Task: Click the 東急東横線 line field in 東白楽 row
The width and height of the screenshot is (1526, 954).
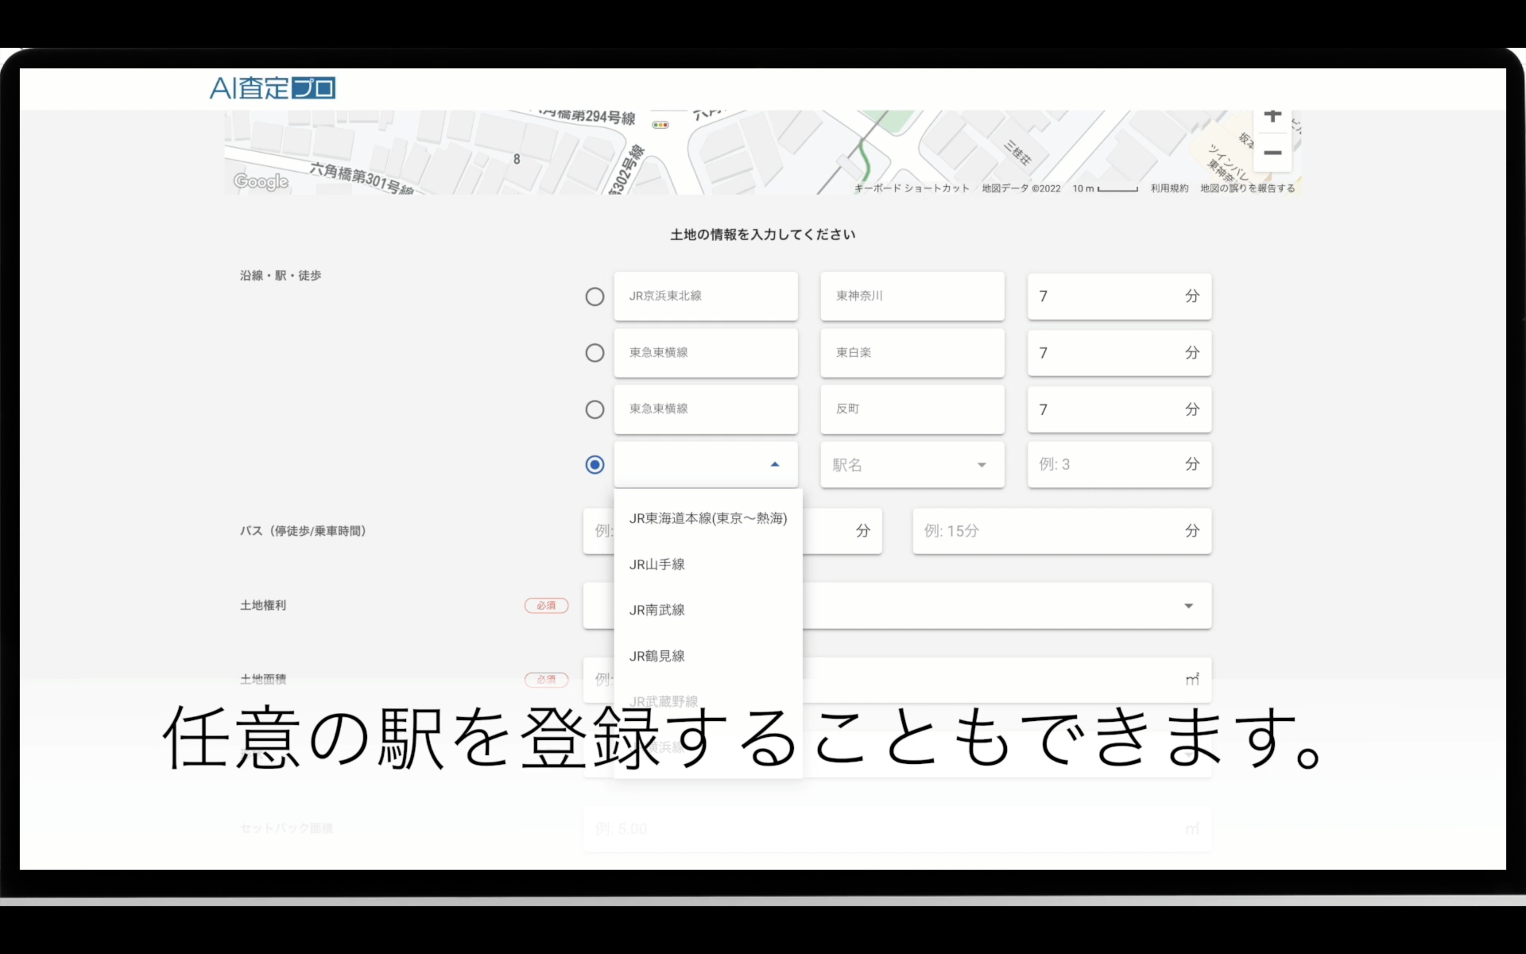Action: [706, 352]
